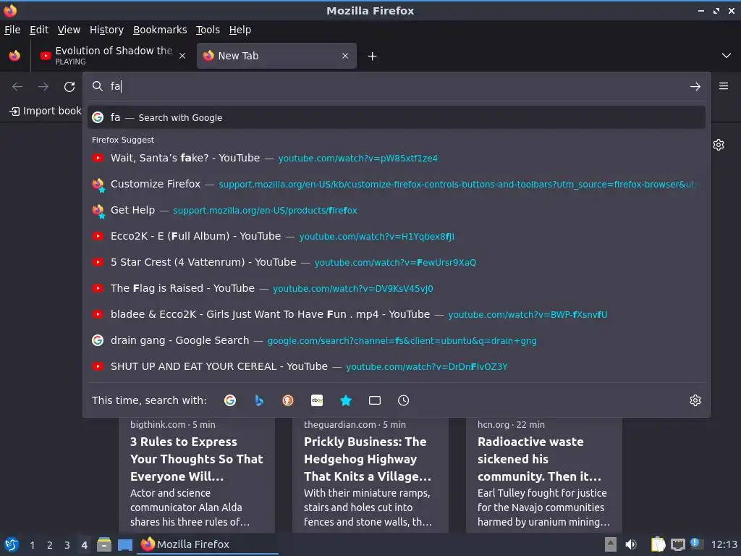The image size is (741, 556).
Task: Open the clipboard tray icon
Action: click(x=657, y=544)
